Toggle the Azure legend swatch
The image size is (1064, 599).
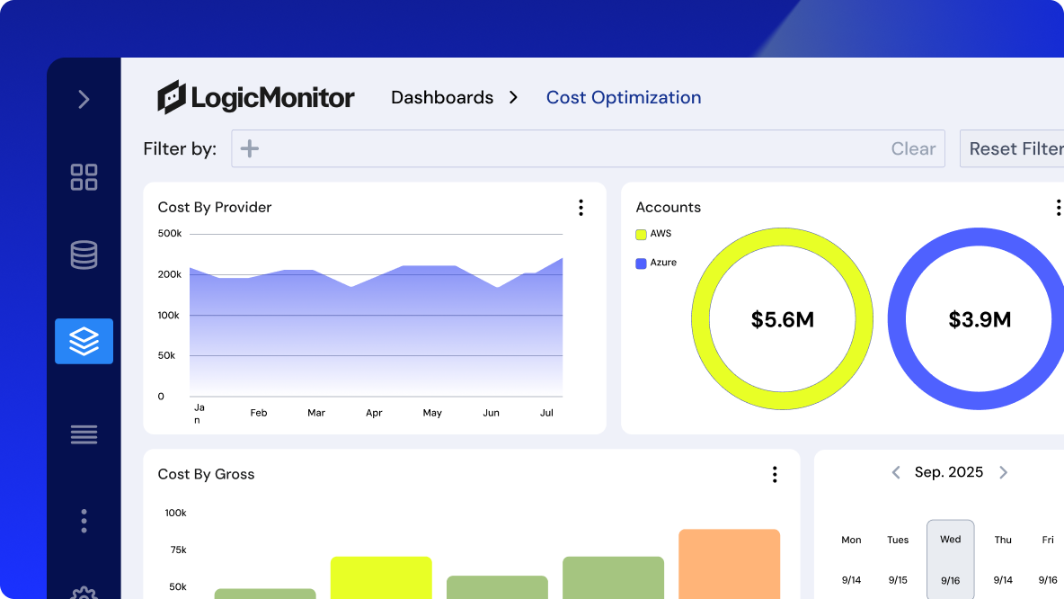pyautogui.click(x=641, y=264)
